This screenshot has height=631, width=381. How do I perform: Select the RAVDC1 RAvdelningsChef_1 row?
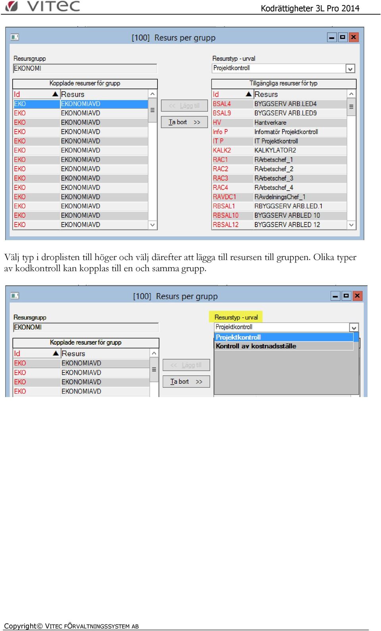click(279, 197)
